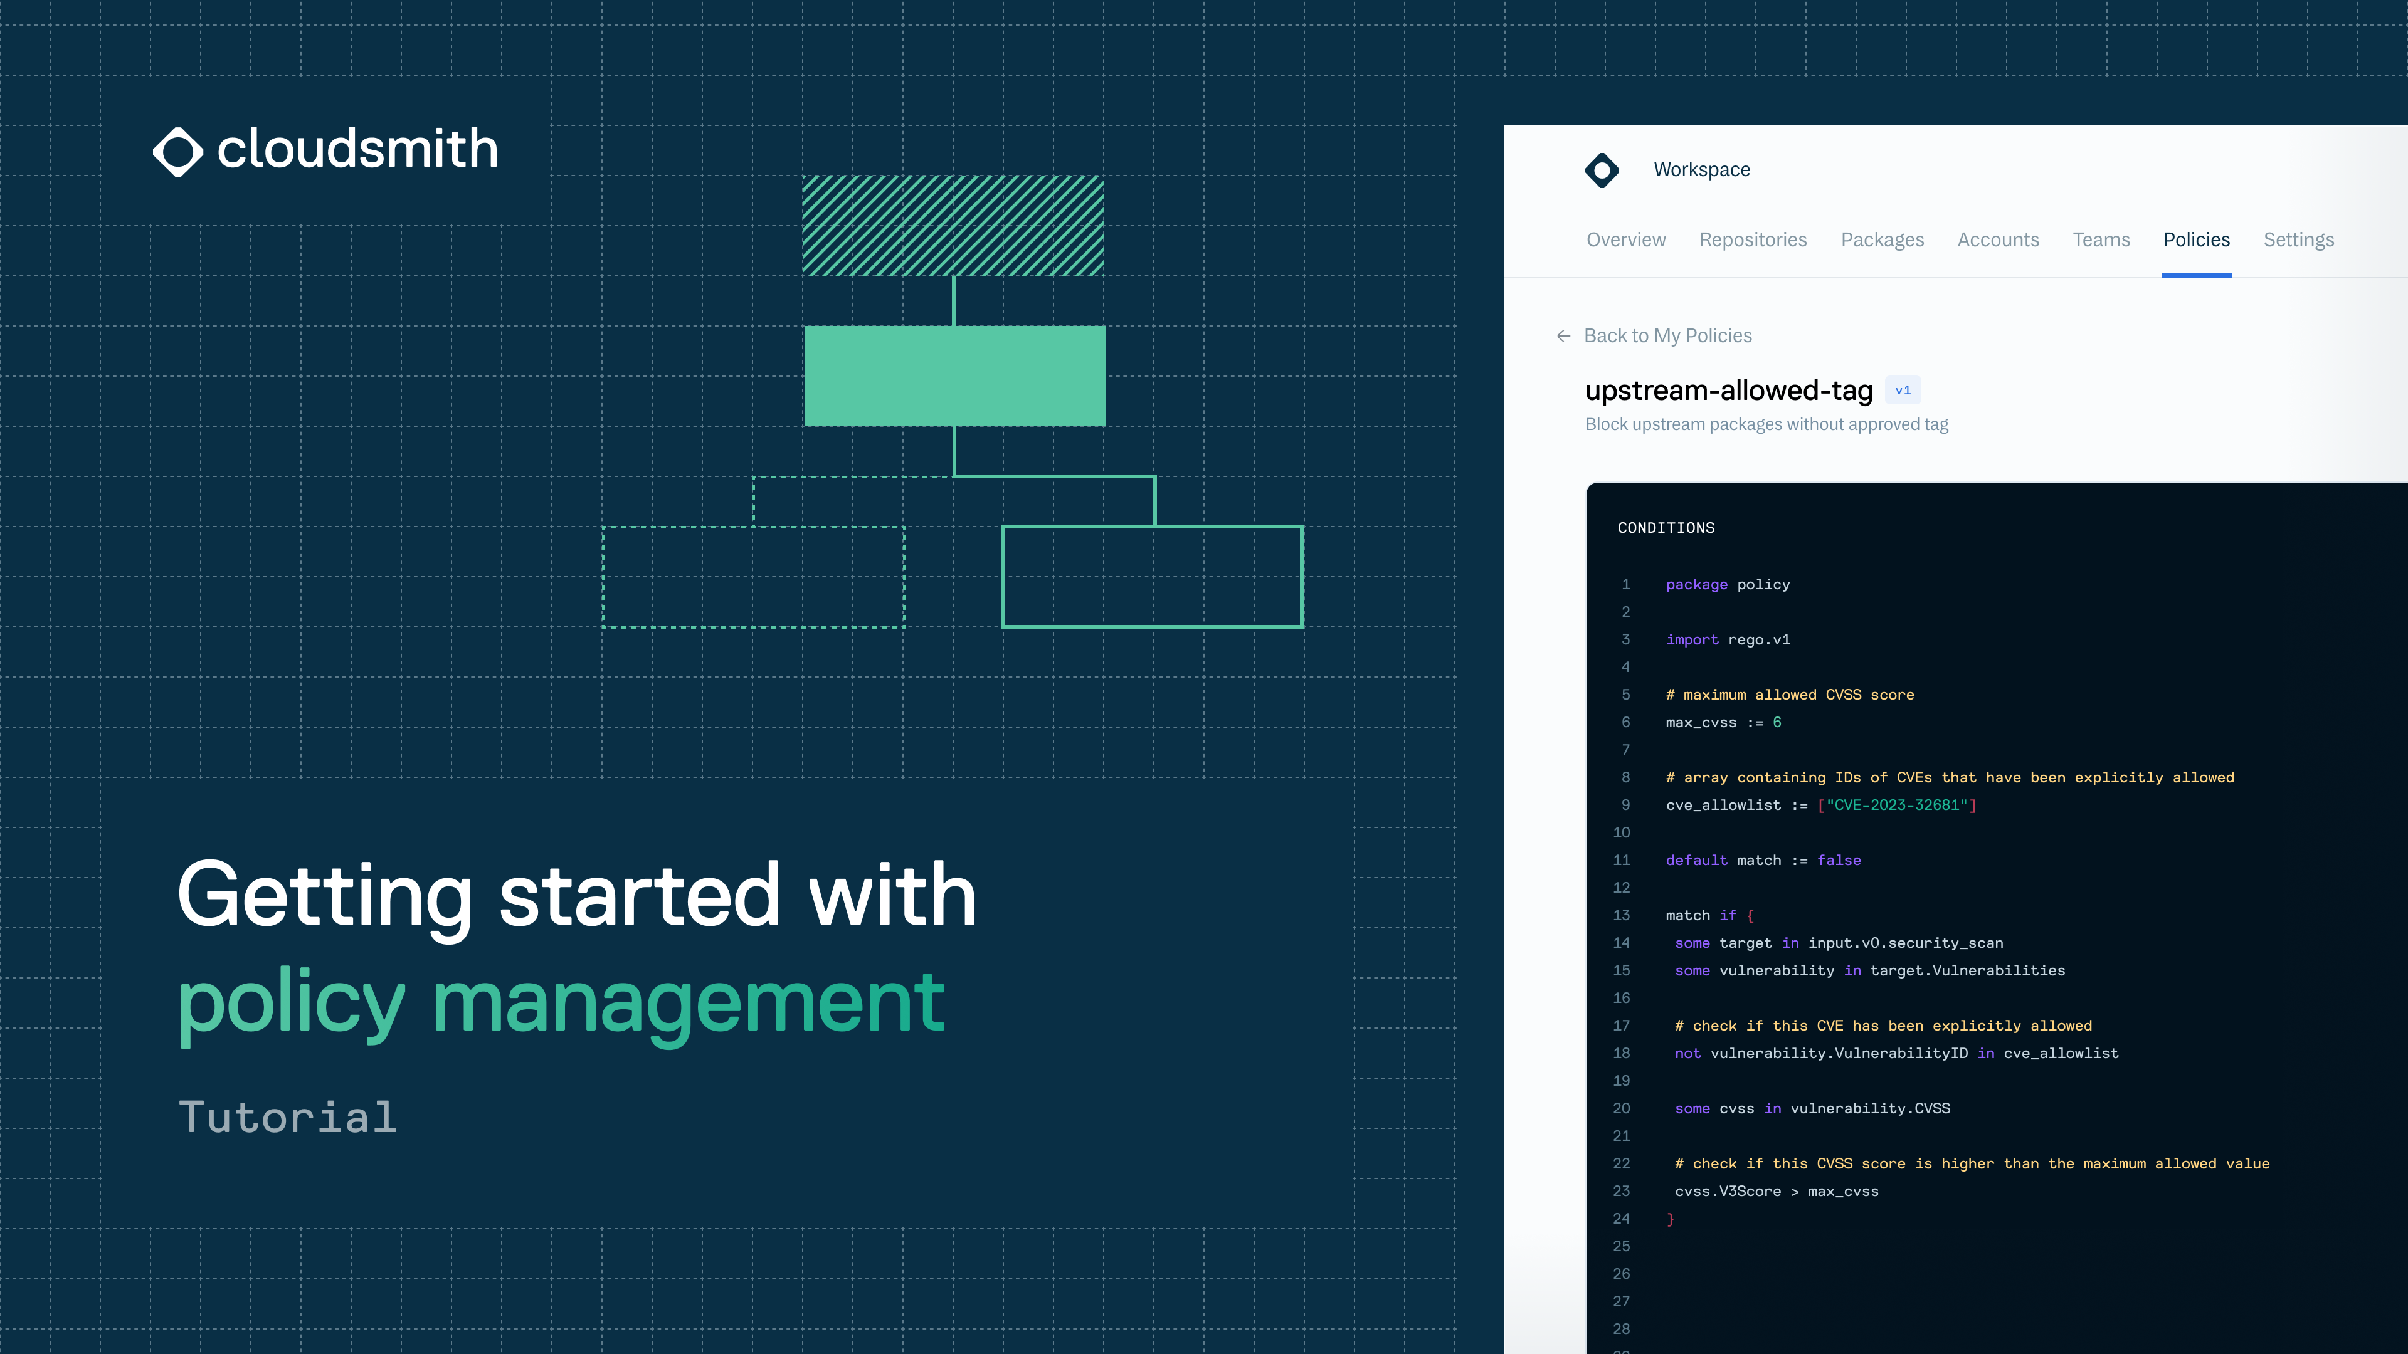
Task: Select the Teams tab
Action: 2101,240
